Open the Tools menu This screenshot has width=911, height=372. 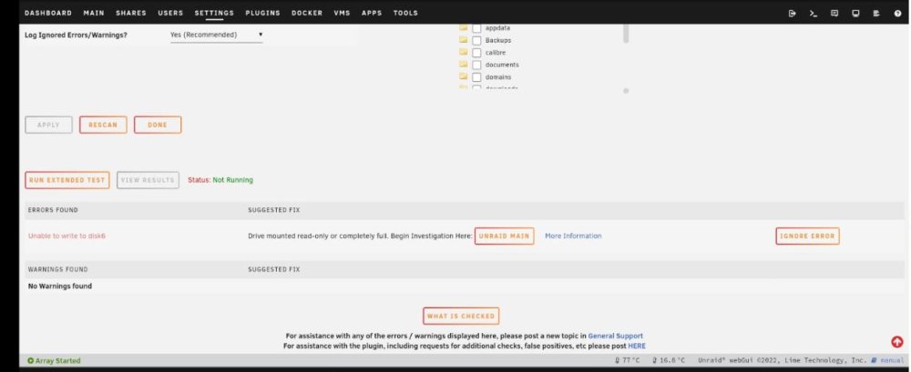coord(405,13)
